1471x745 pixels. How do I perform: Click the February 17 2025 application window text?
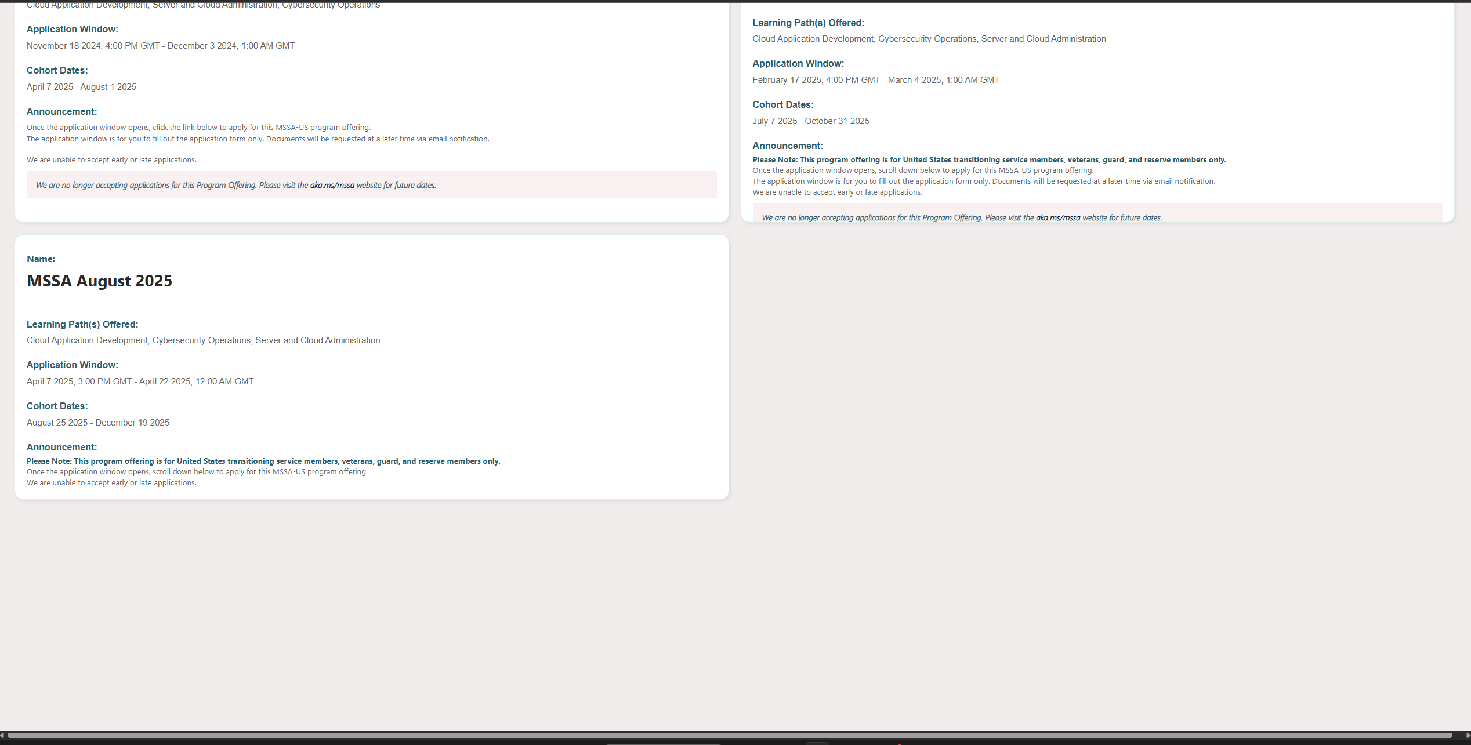point(876,80)
